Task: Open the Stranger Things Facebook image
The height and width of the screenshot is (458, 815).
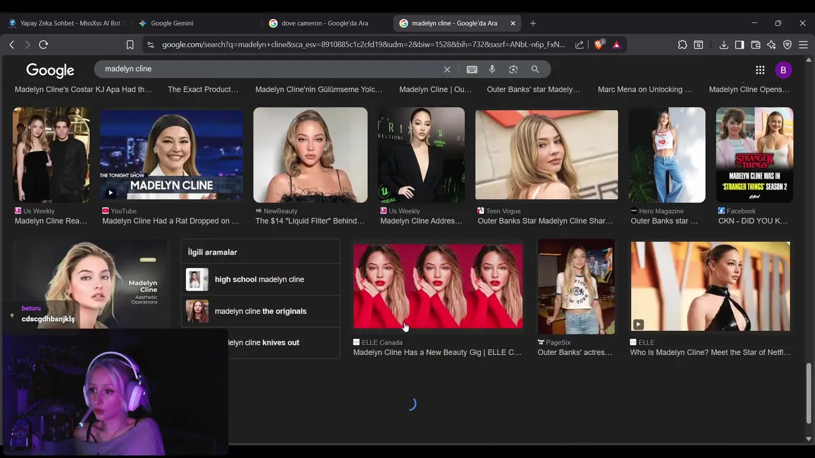Action: coord(755,155)
